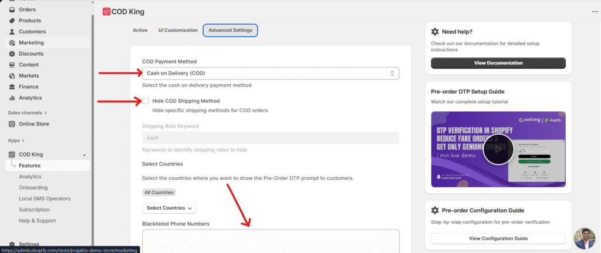Open the COD Payment Method dropdown

click(x=271, y=73)
